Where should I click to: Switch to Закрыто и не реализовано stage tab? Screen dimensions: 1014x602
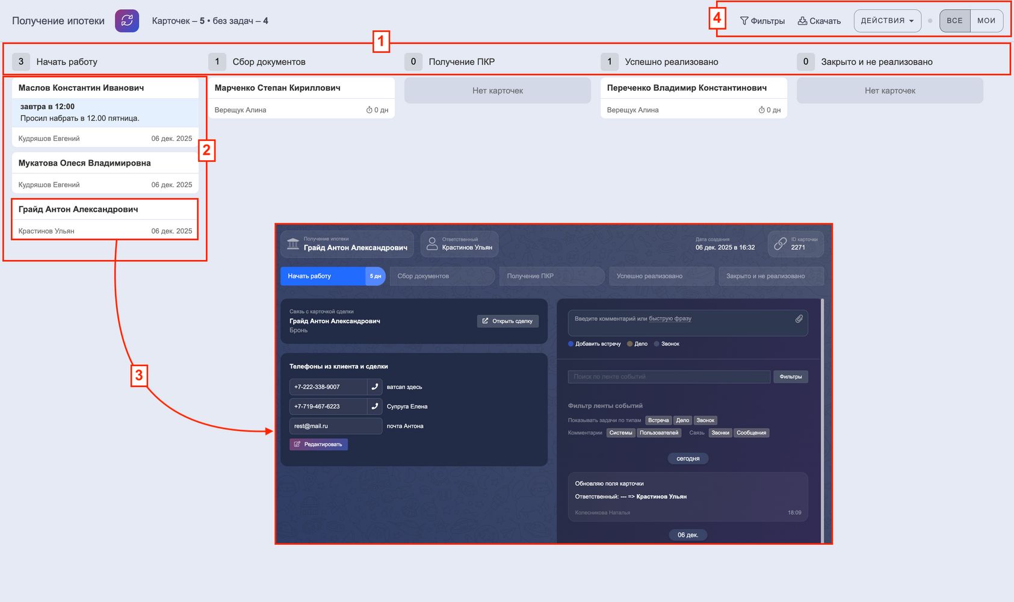[771, 276]
